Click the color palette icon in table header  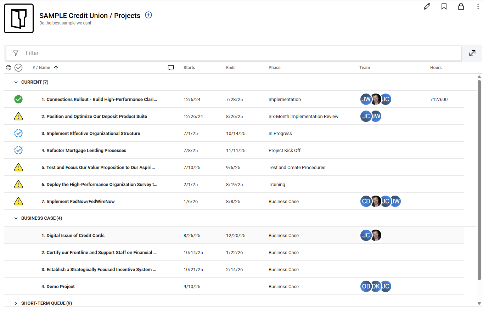click(x=9, y=68)
